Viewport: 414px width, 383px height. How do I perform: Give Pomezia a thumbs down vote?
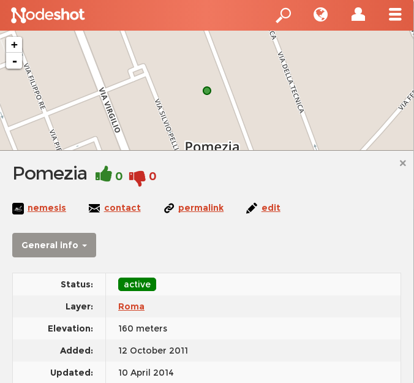(x=137, y=178)
